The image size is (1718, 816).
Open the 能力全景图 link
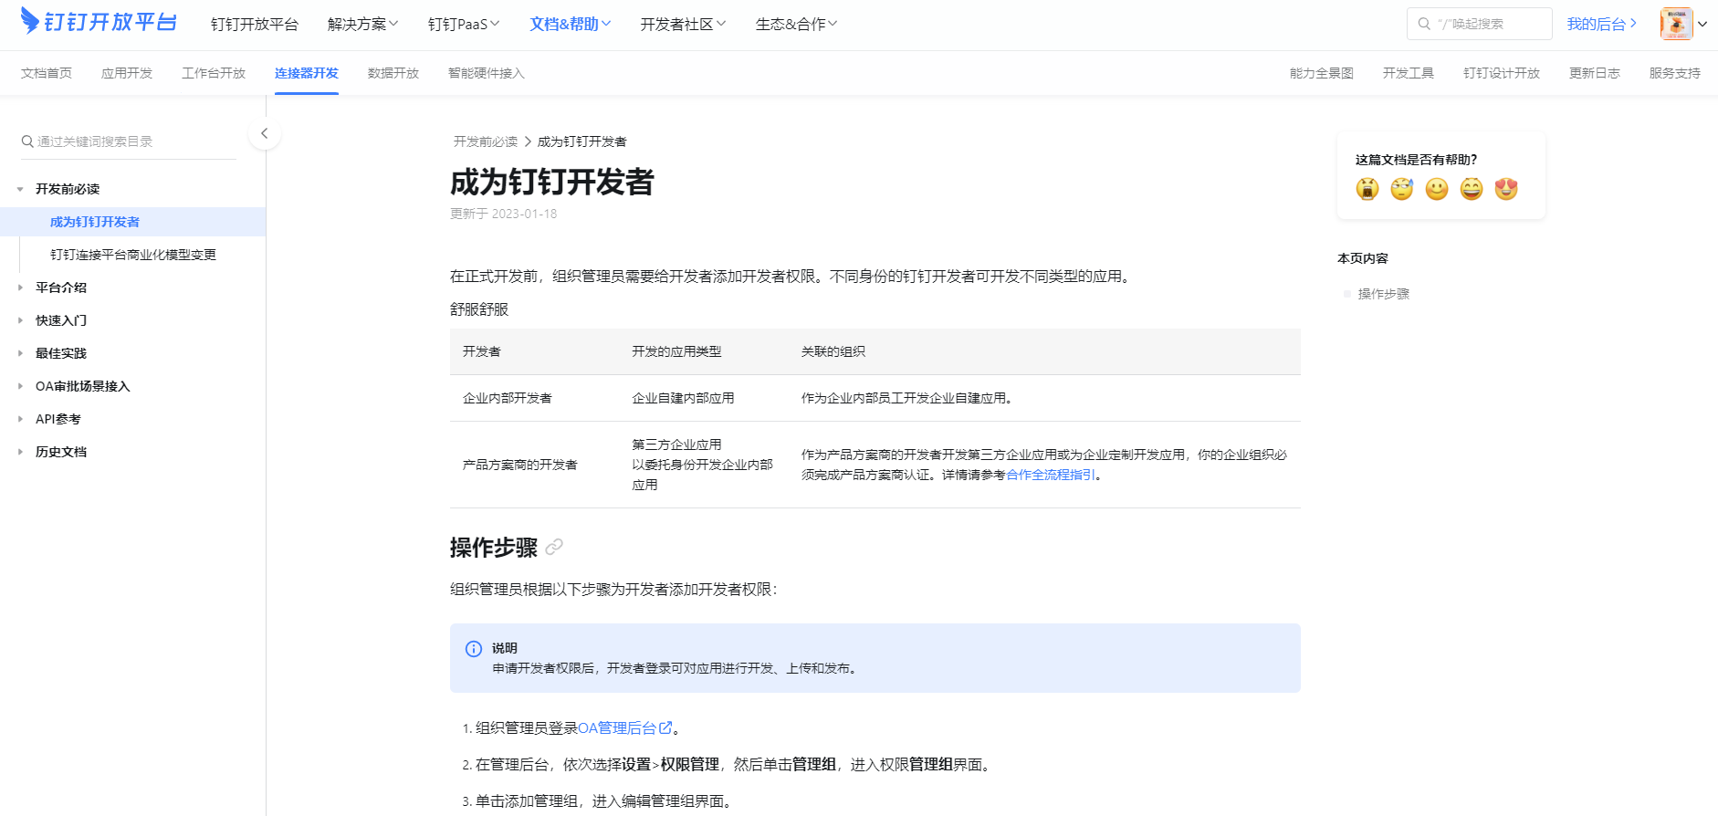[x=1322, y=73]
